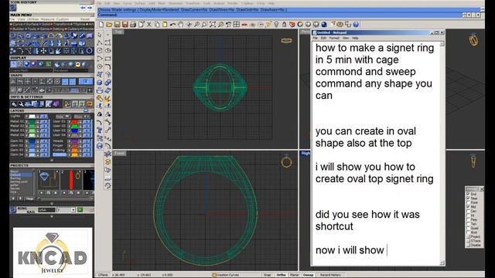The height and width of the screenshot is (278, 495).
Task: Click the padlock lock icon
Action: [x=284, y=24]
